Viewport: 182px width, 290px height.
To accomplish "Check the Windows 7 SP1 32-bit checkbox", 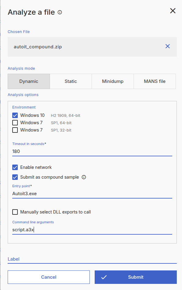I will [15, 130].
